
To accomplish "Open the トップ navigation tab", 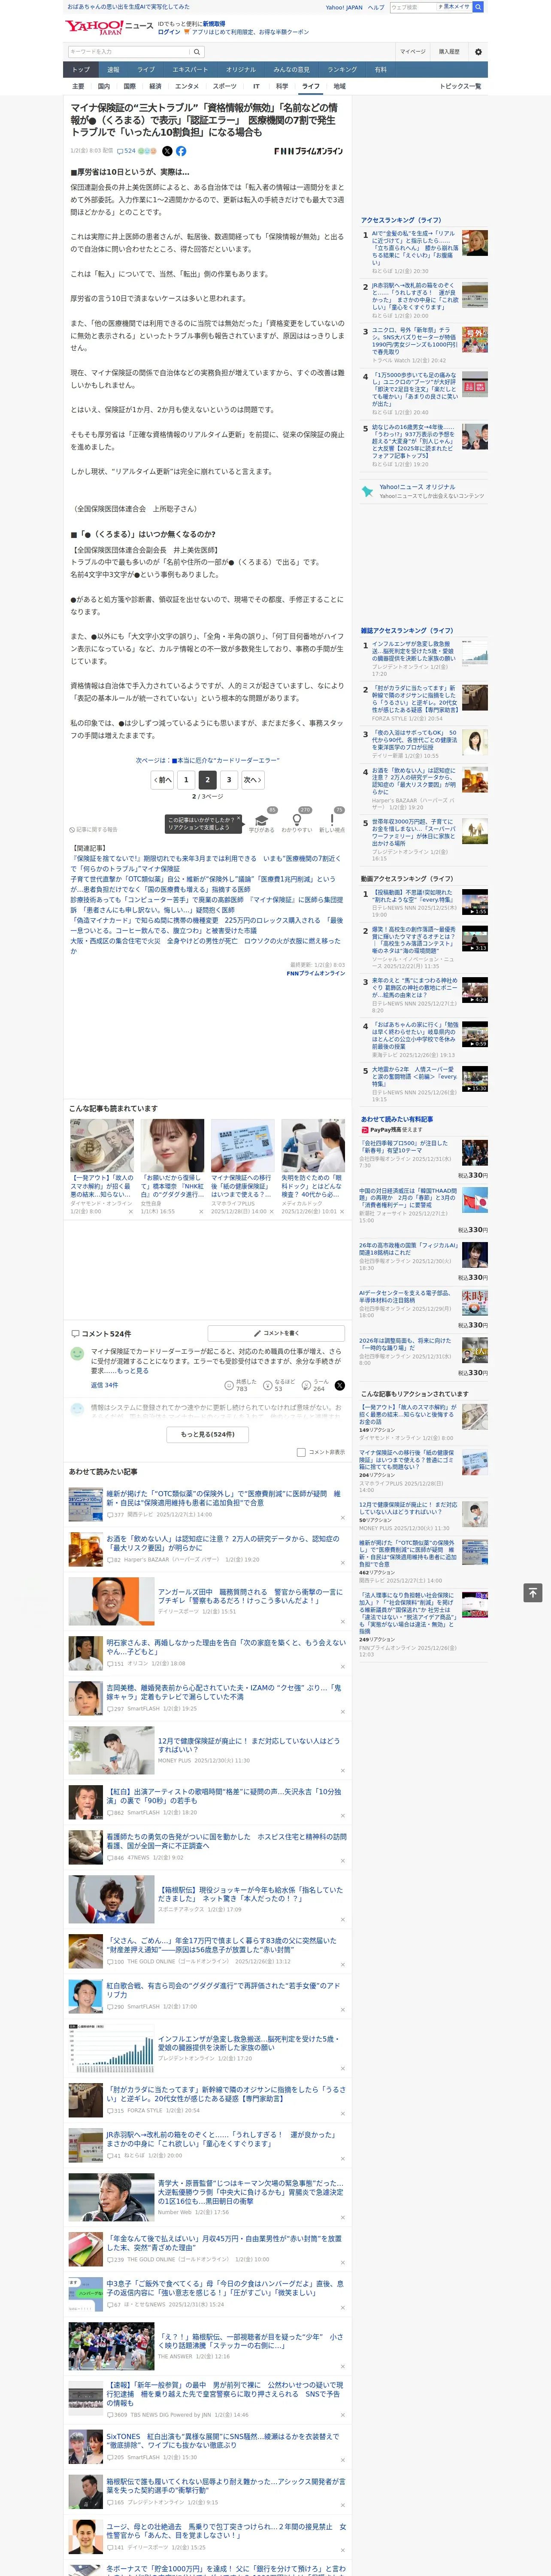I will pyautogui.click(x=81, y=70).
